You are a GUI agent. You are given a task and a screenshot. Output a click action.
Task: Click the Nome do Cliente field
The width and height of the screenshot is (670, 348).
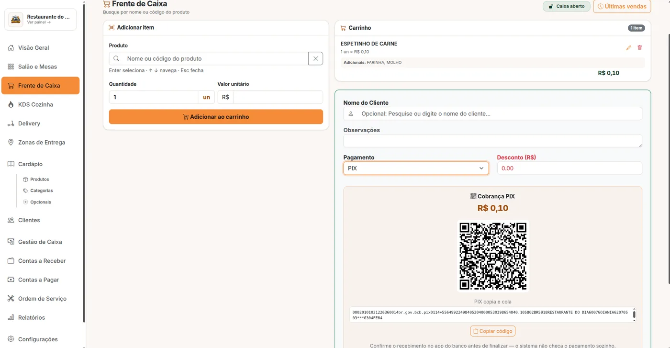(x=493, y=113)
